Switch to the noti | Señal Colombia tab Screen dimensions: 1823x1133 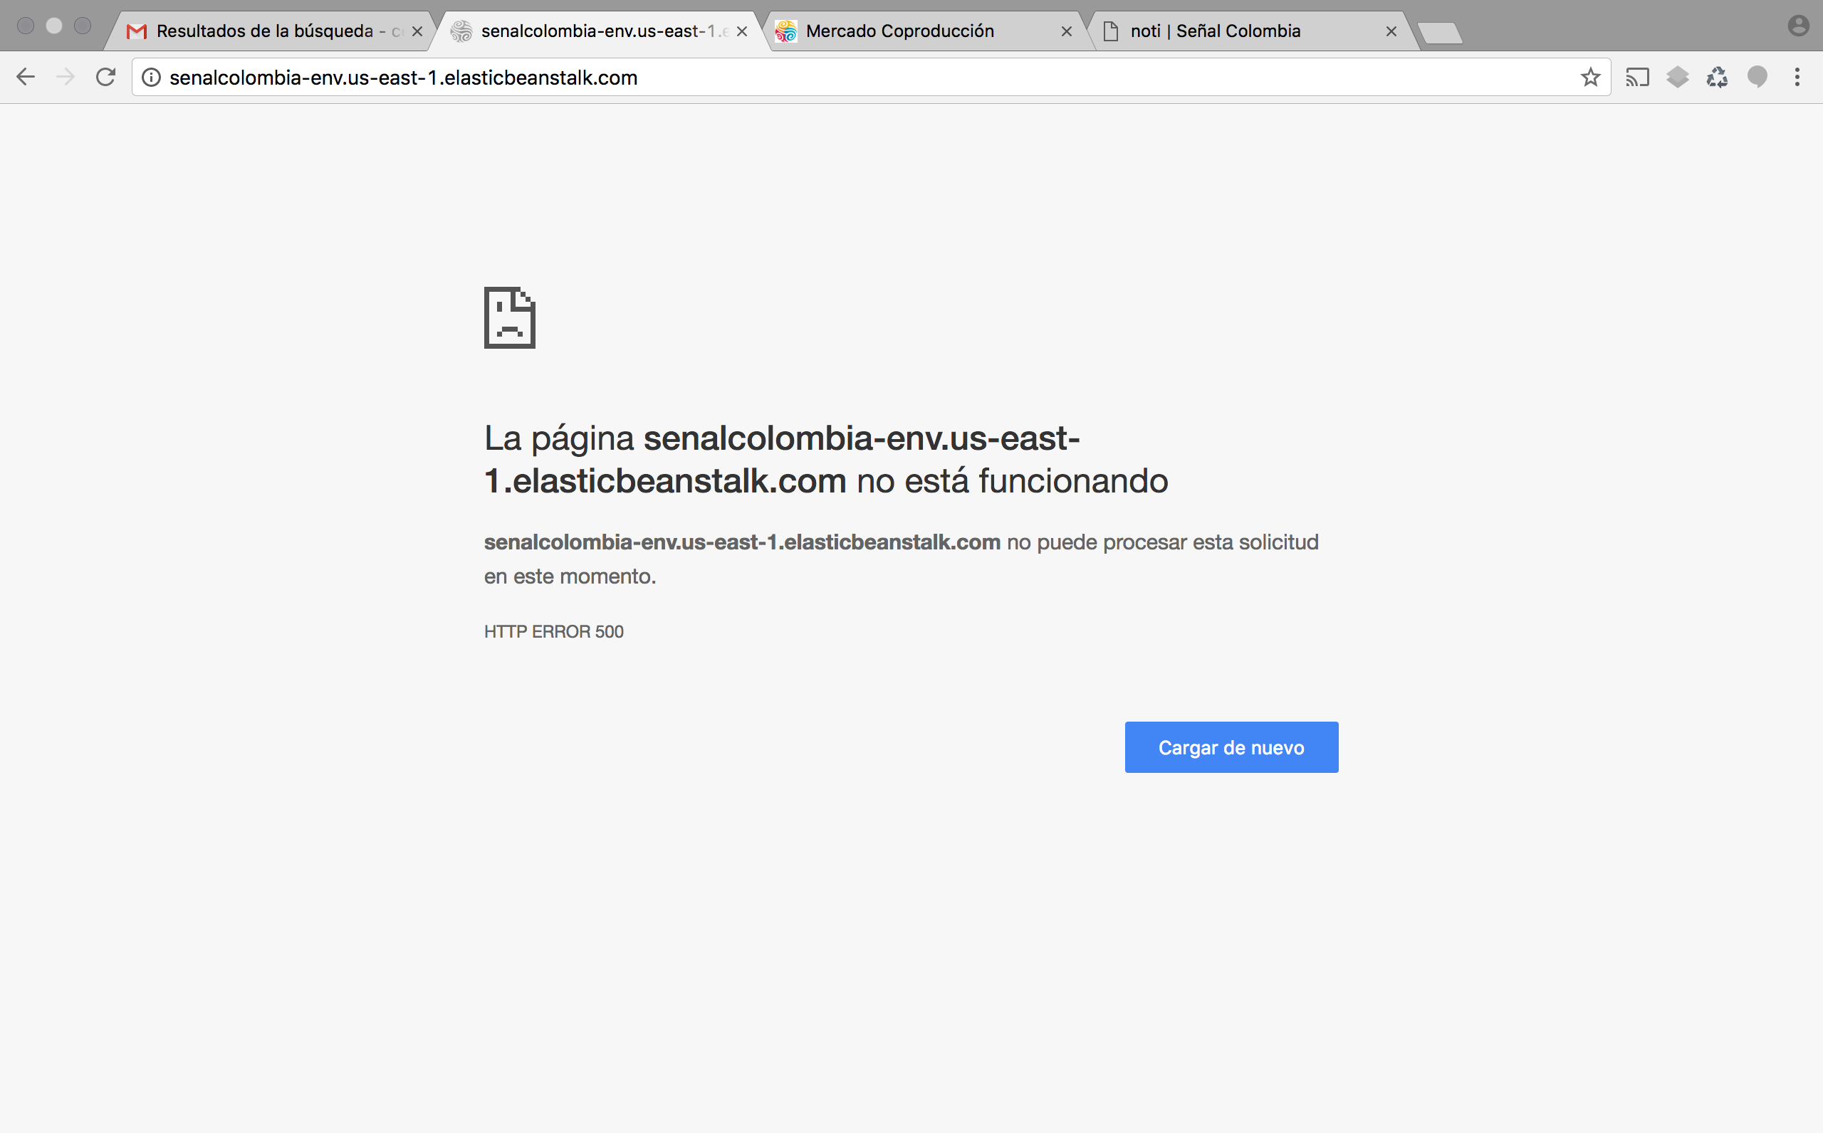tap(1214, 31)
